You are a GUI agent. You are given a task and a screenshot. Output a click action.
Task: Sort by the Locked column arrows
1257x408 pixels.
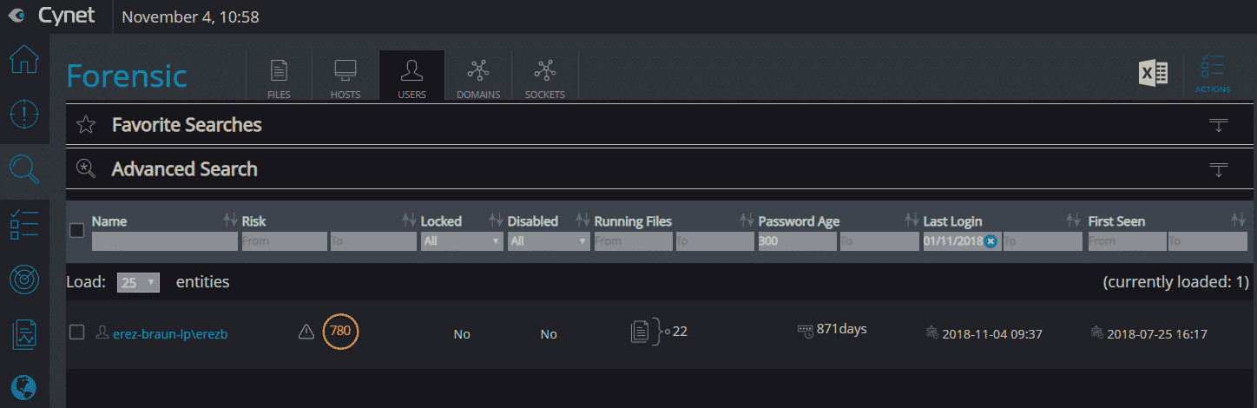497,220
